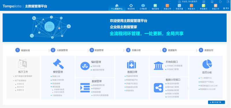This screenshot has width=231, height=108.
Task: Open the 码段设置 link
Action: pos(96,66)
